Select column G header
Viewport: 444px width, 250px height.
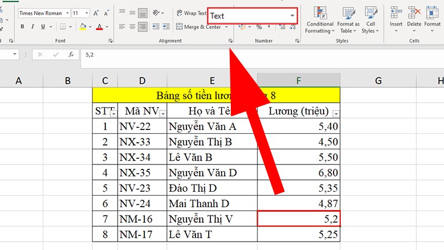[x=379, y=81]
